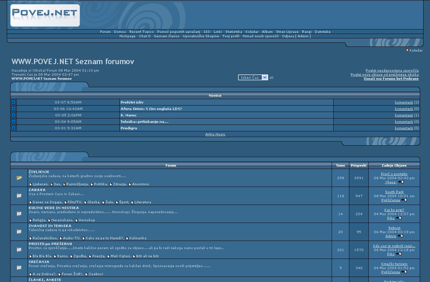Click Odjava [ Admin ] to log out
430x282 pixels.
coord(296,36)
